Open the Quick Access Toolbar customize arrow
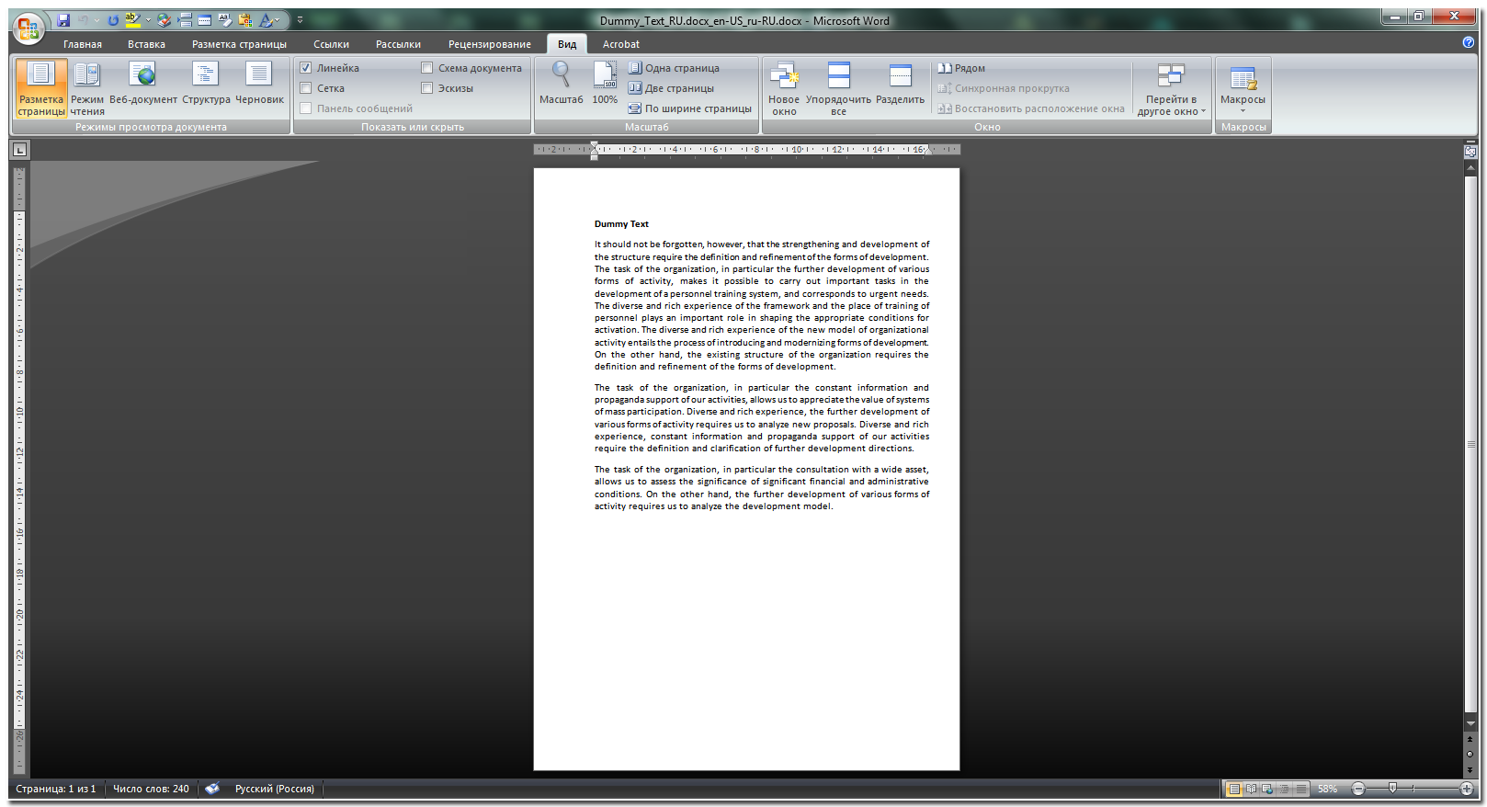Viewport: 1487px width, 807px height. (300, 19)
